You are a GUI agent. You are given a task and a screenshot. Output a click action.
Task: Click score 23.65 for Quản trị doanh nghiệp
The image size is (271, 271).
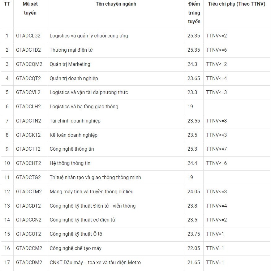click(x=194, y=78)
